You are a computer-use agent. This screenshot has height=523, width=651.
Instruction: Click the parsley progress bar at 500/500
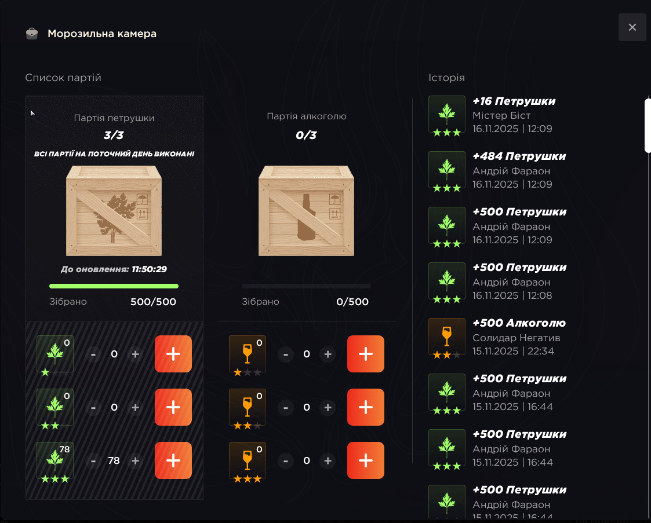pos(114,286)
